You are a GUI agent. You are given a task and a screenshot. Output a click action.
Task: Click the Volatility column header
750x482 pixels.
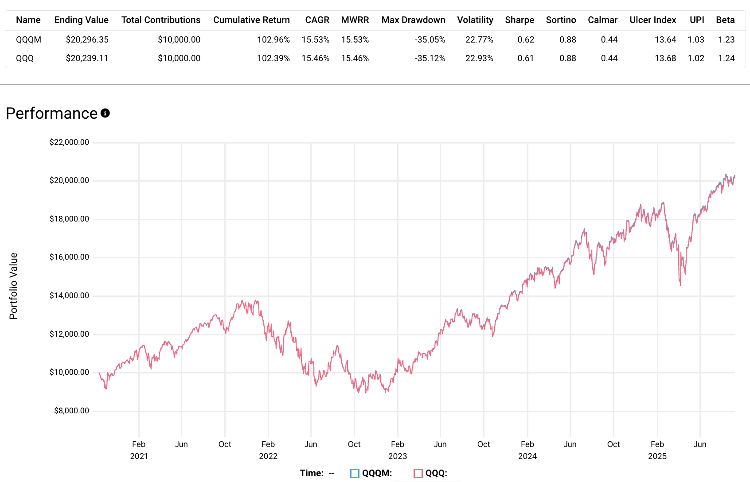pyautogui.click(x=475, y=20)
